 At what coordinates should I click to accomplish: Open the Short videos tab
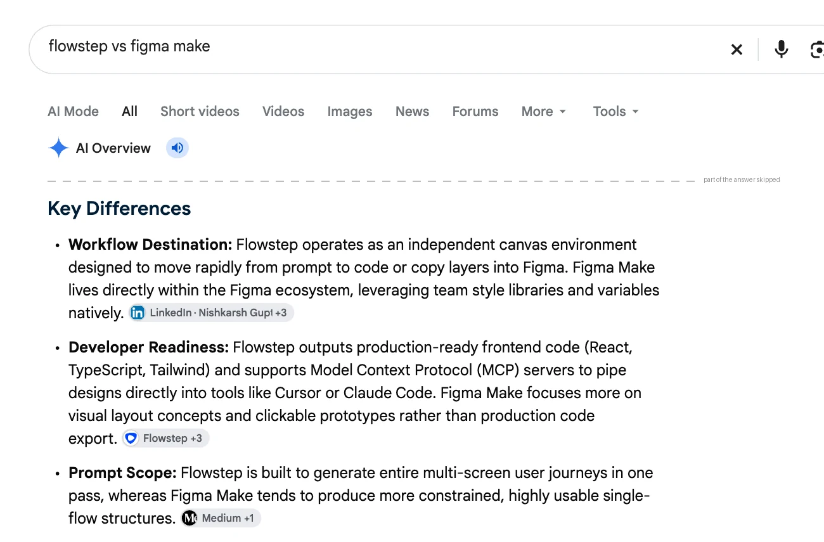[200, 112]
